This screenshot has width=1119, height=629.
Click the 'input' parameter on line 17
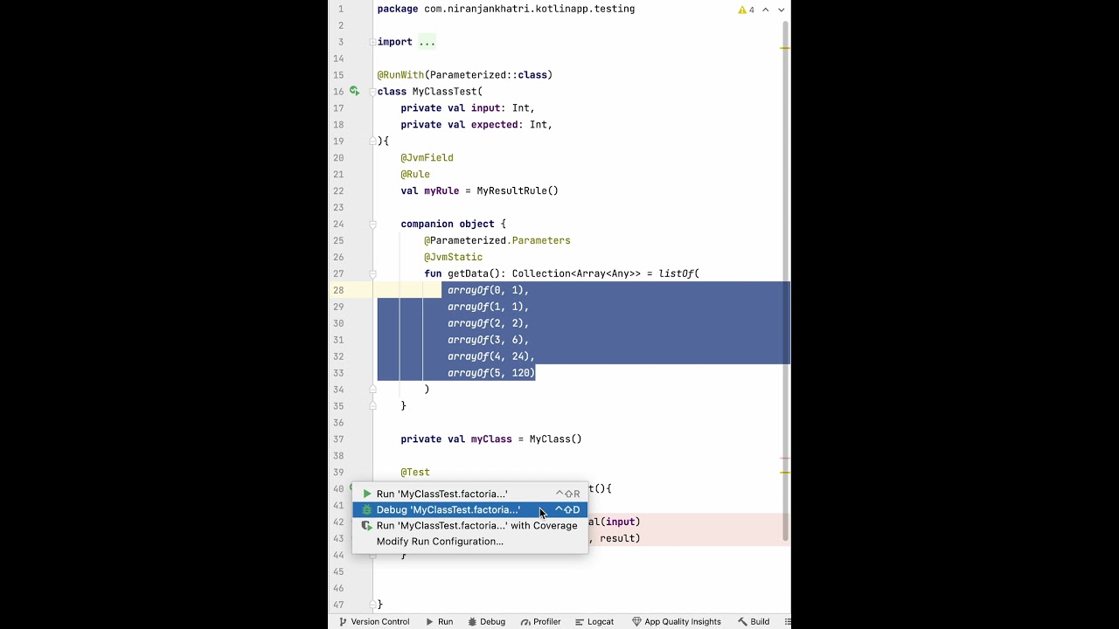click(485, 108)
